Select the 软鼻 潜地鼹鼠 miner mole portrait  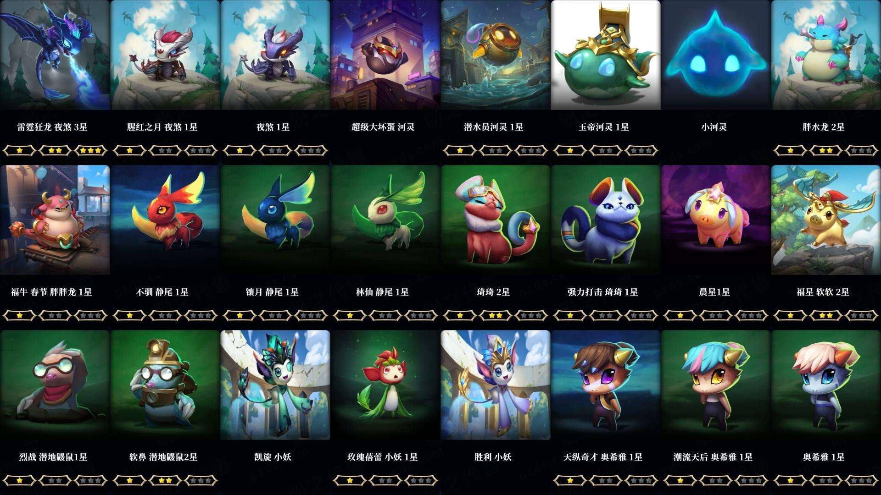pos(165,385)
